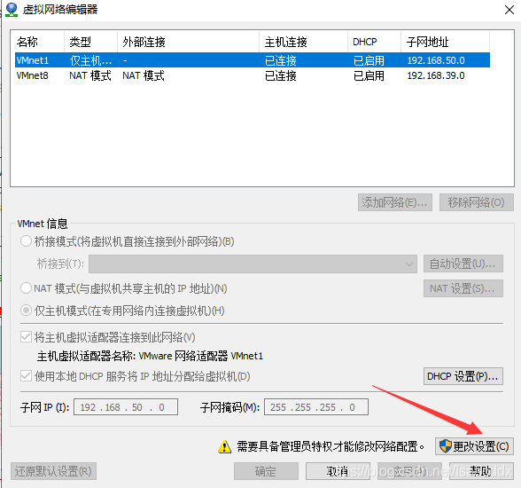Click the 帮助 button
Screen dimensions: 521x488
481,471
